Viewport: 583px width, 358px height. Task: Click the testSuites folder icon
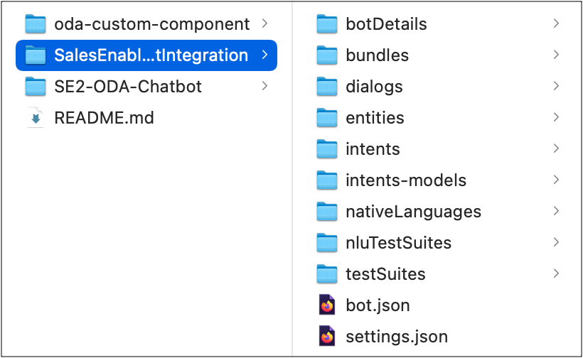(x=327, y=274)
